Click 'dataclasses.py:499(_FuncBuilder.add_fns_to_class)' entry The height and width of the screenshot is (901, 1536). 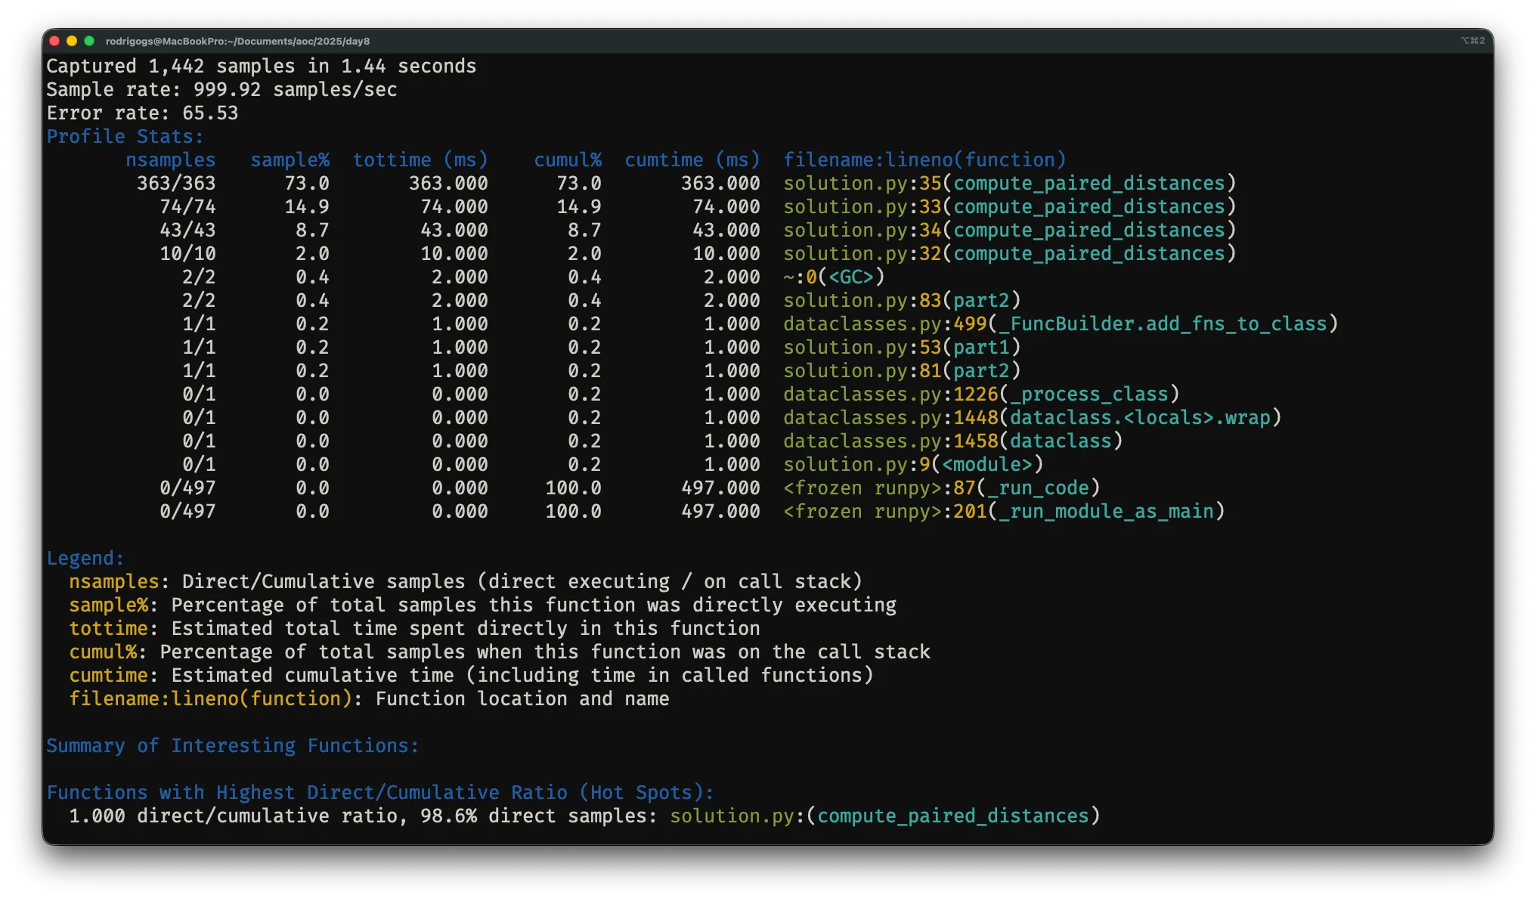1061,324
